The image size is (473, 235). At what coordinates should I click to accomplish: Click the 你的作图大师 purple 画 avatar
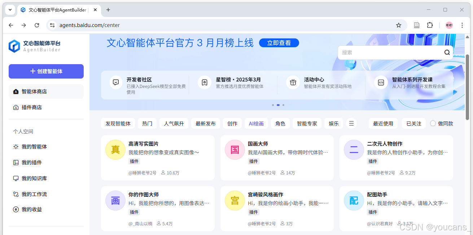pyautogui.click(x=115, y=200)
